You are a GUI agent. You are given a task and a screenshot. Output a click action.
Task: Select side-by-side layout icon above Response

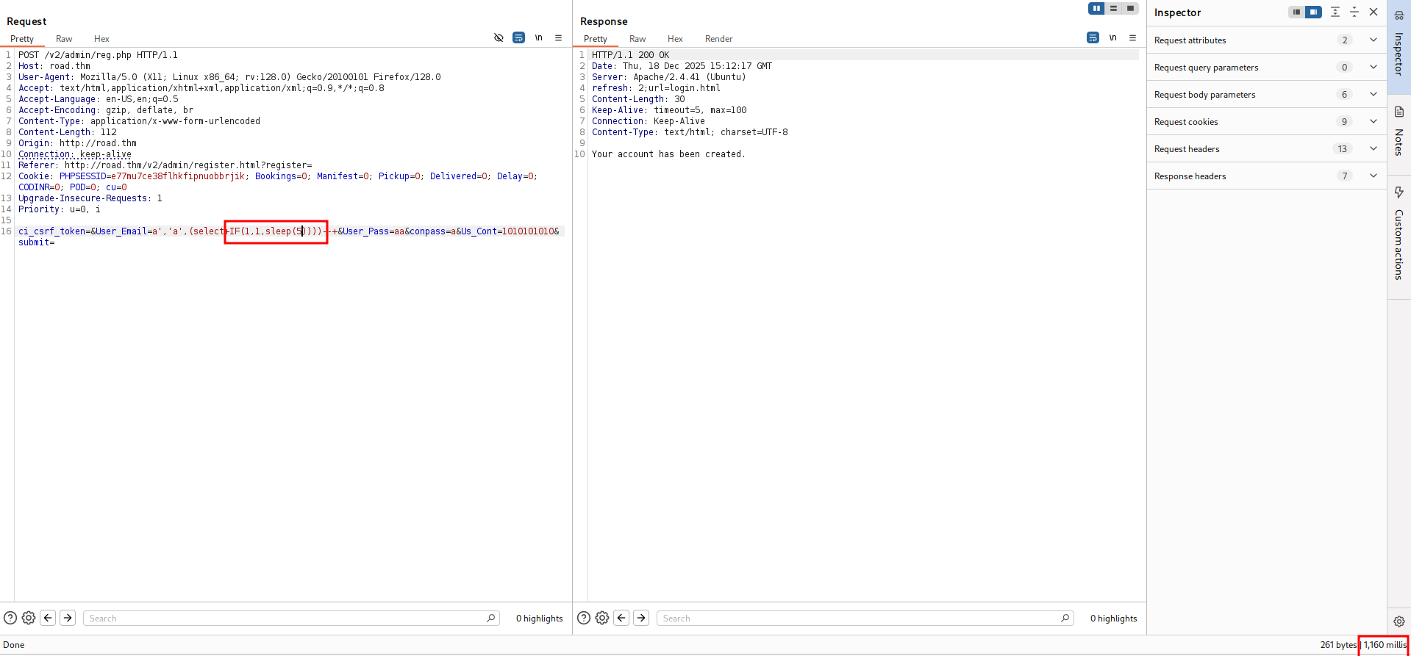[1096, 9]
